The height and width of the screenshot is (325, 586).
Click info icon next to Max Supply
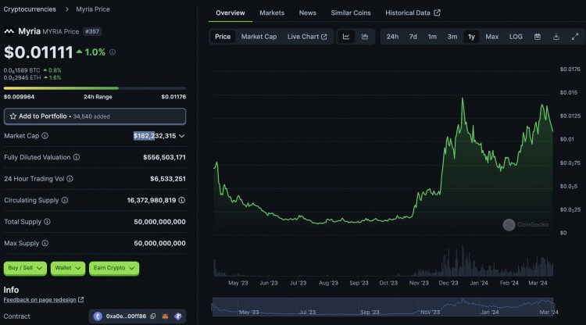point(45,243)
